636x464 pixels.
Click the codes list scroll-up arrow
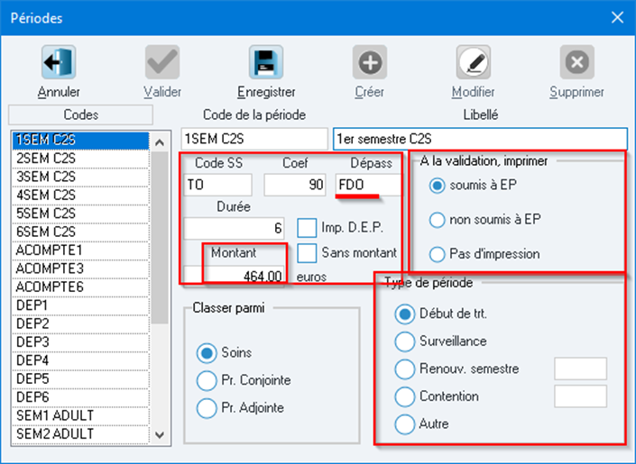(160, 142)
